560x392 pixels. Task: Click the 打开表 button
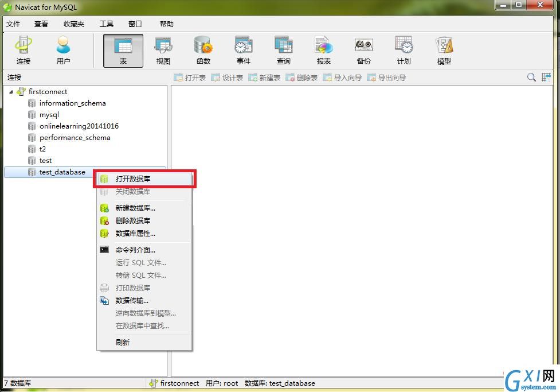click(x=190, y=77)
